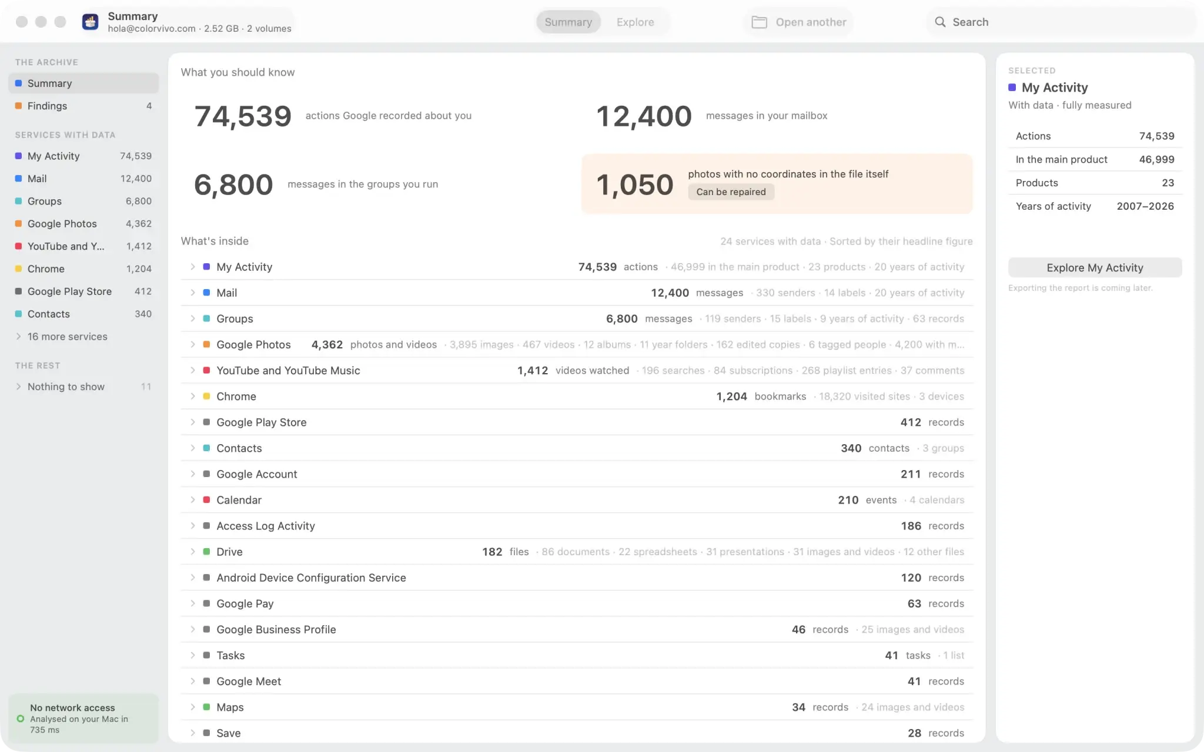The image size is (1204, 752).
Task: Click the Products count 23 in details
Action: pyautogui.click(x=1168, y=183)
